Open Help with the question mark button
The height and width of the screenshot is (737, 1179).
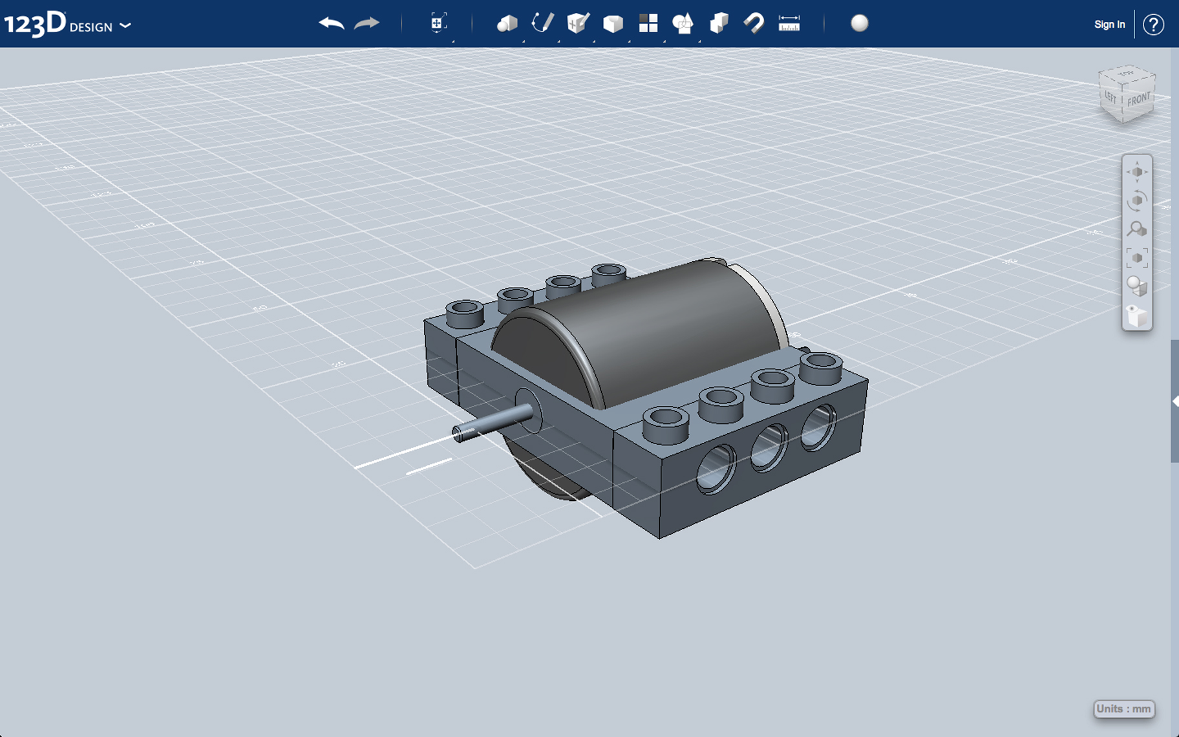point(1154,25)
